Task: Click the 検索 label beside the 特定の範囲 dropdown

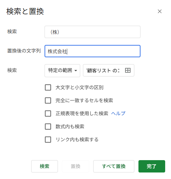Action: pos(12,70)
